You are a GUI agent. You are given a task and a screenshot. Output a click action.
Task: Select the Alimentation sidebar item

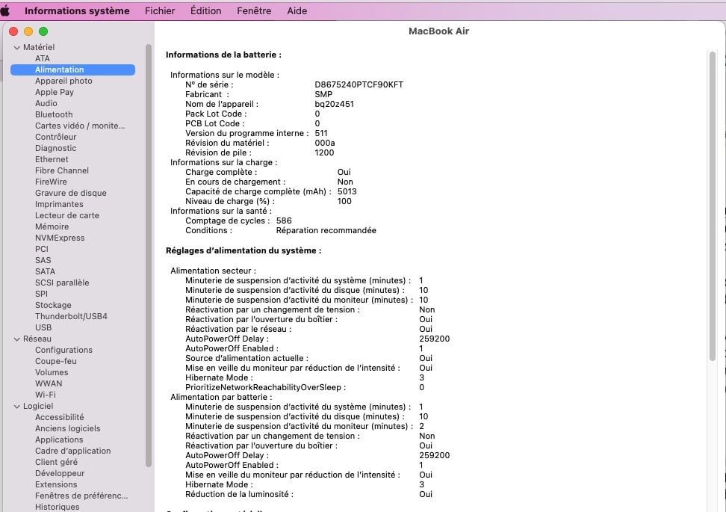pyautogui.click(x=72, y=70)
